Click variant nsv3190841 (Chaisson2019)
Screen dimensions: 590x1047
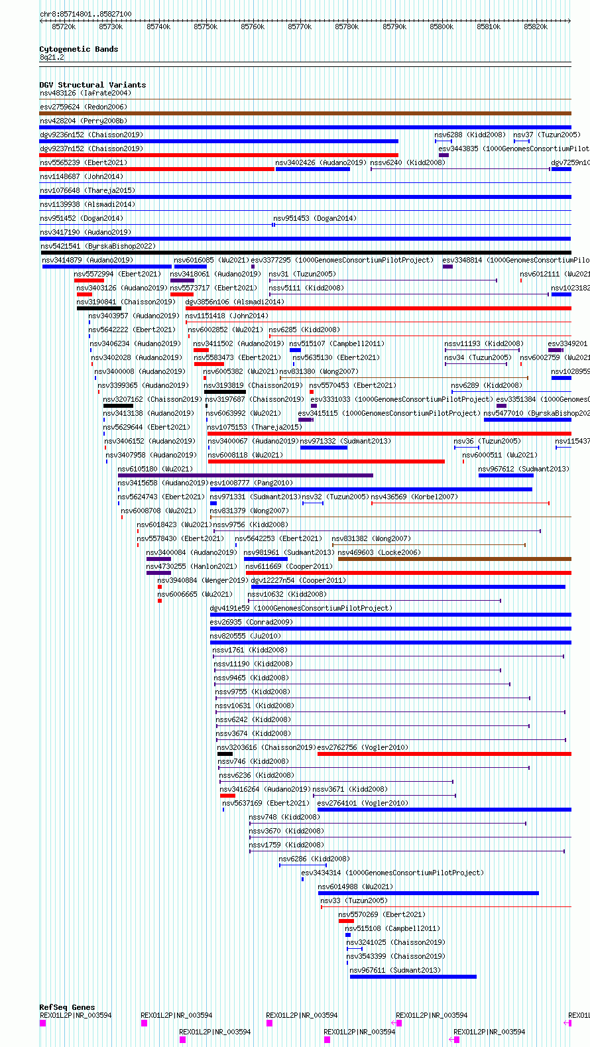pos(127,302)
